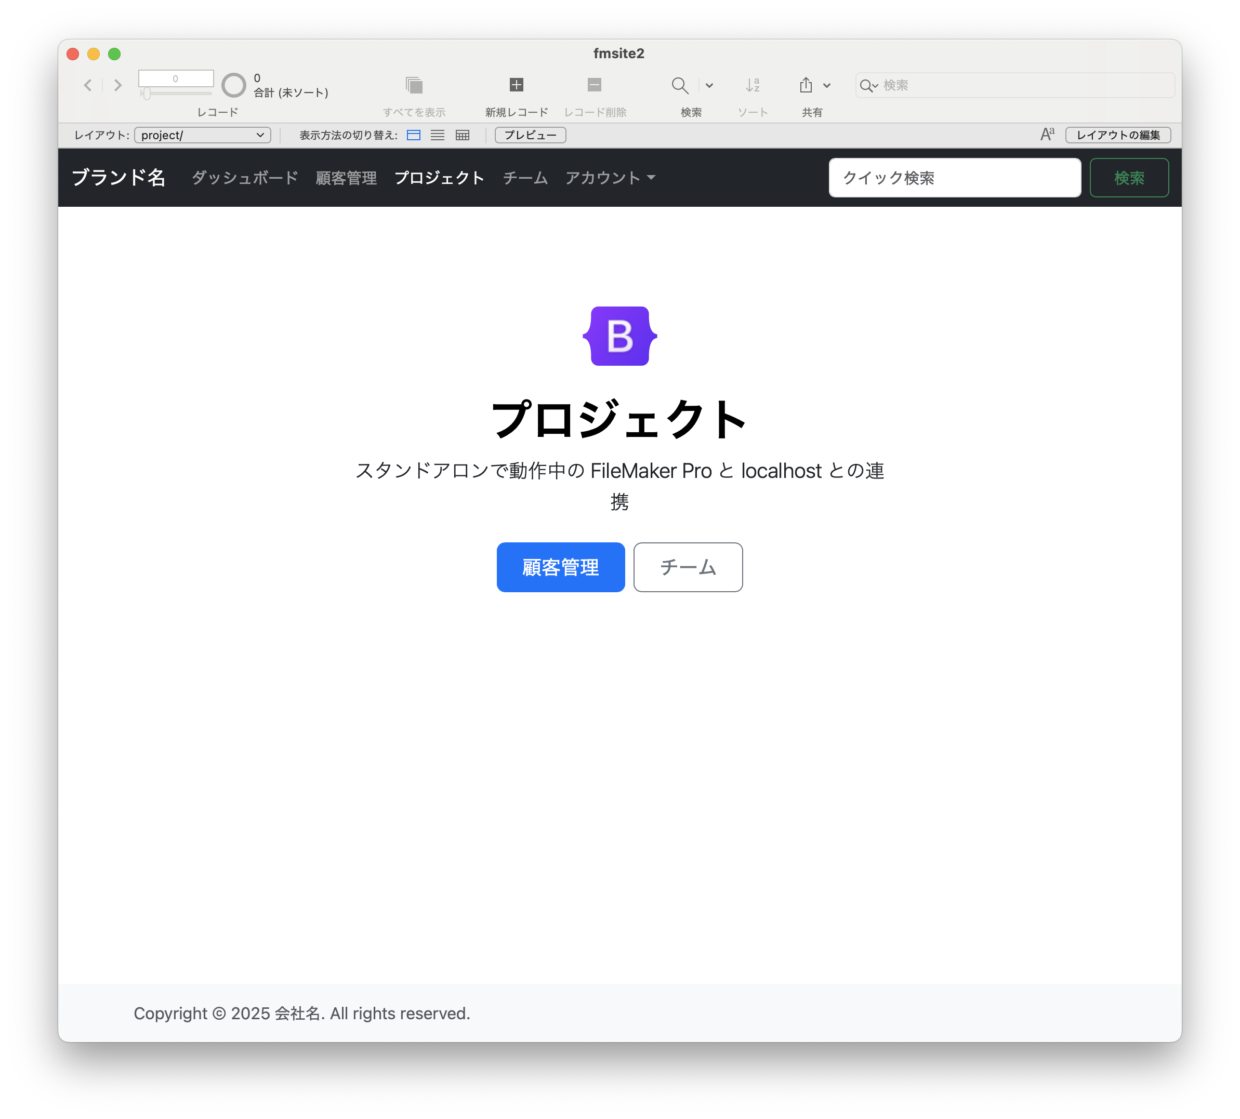The height and width of the screenshot is (1119, 1240).
Task: Switch to table view display mode
Action: tap(462, 135)
